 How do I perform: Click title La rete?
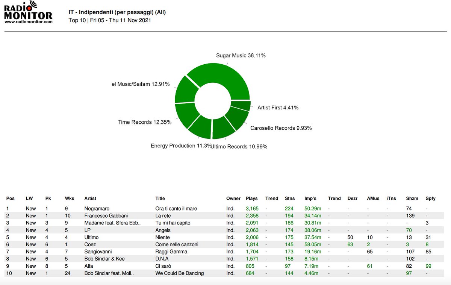(x=163, y=216)
